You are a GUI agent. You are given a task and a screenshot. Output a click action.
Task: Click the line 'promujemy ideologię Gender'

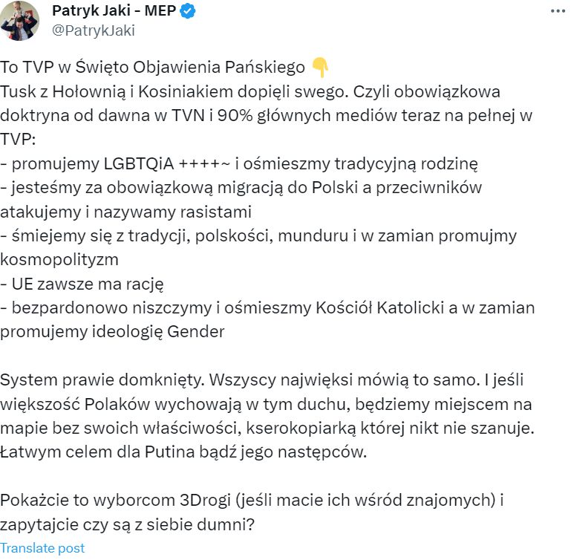point(112,332)
